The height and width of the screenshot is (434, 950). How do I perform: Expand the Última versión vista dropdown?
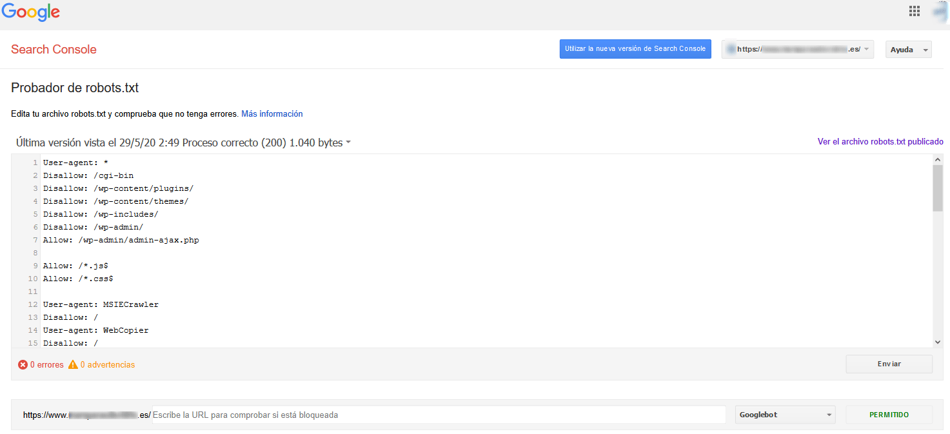tap(183, 143)
